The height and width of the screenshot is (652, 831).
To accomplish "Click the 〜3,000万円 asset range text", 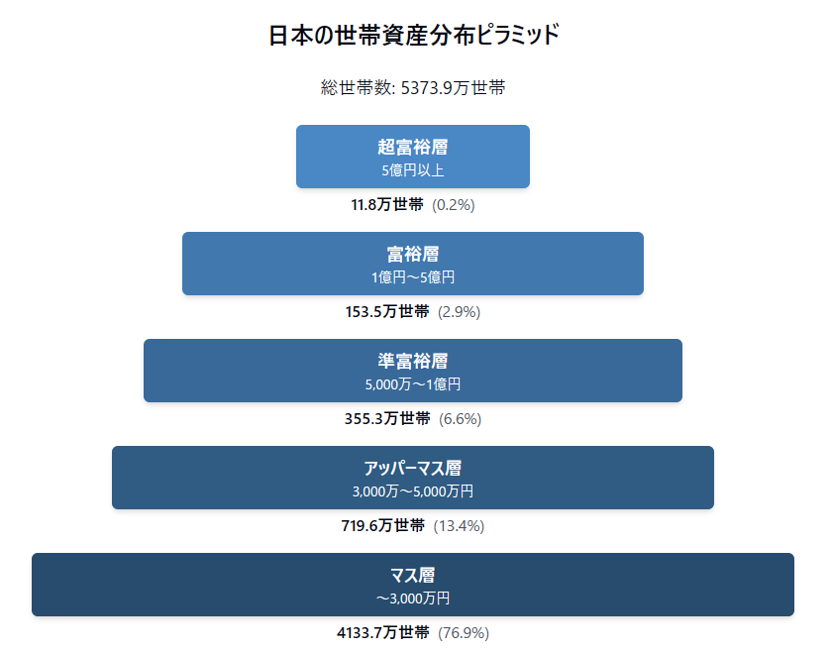I will (413, 599).
